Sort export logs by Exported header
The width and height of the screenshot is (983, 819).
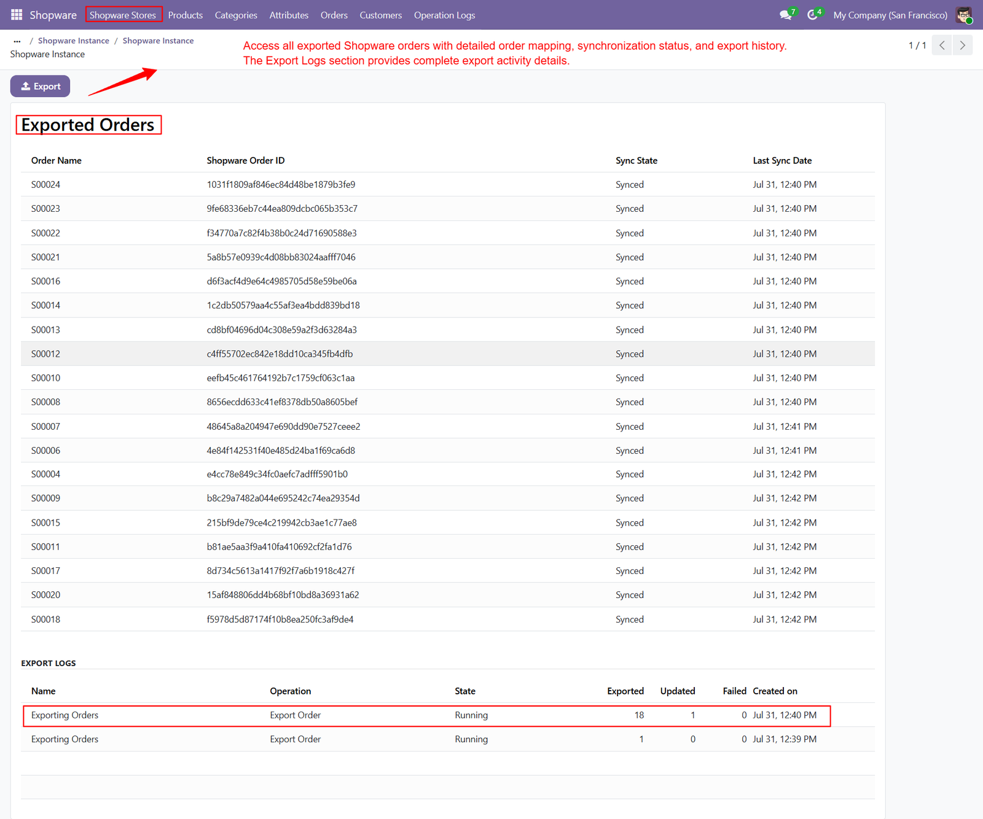(625, 691)
